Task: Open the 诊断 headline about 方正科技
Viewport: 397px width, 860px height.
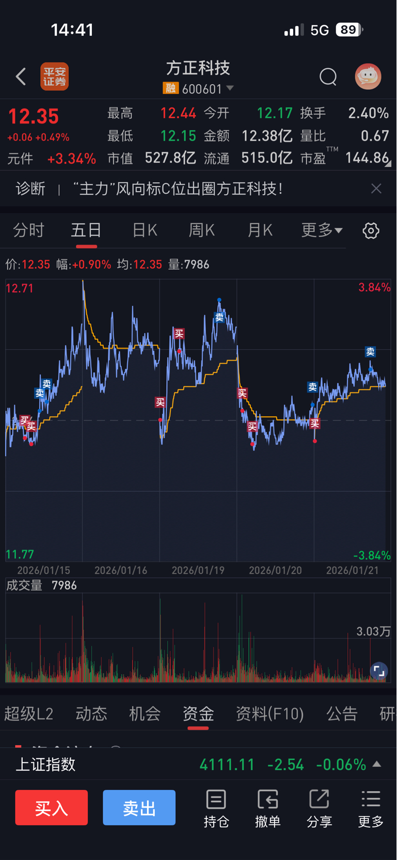Action: 178,189
